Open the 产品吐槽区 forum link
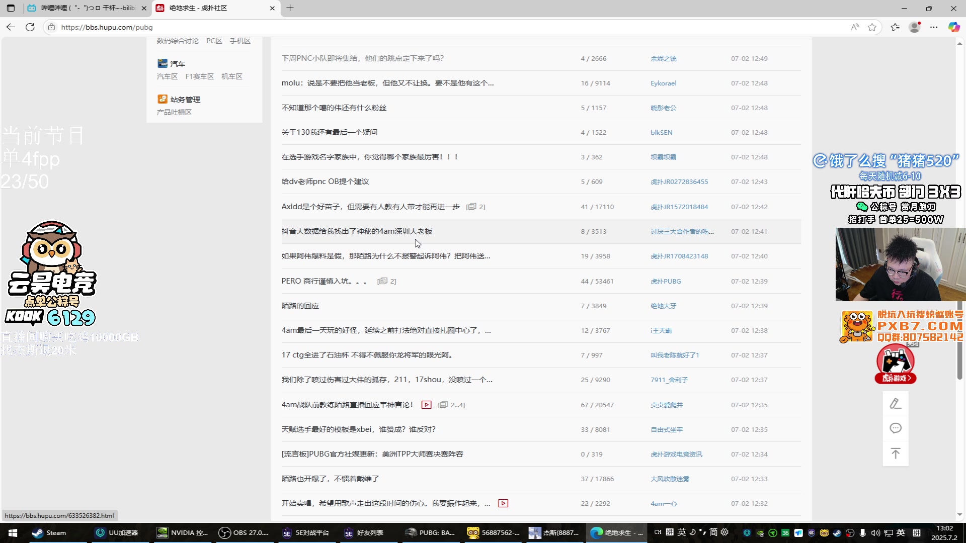Image resolution: width=966 pixels, height=543 pixels. point(174,112)
